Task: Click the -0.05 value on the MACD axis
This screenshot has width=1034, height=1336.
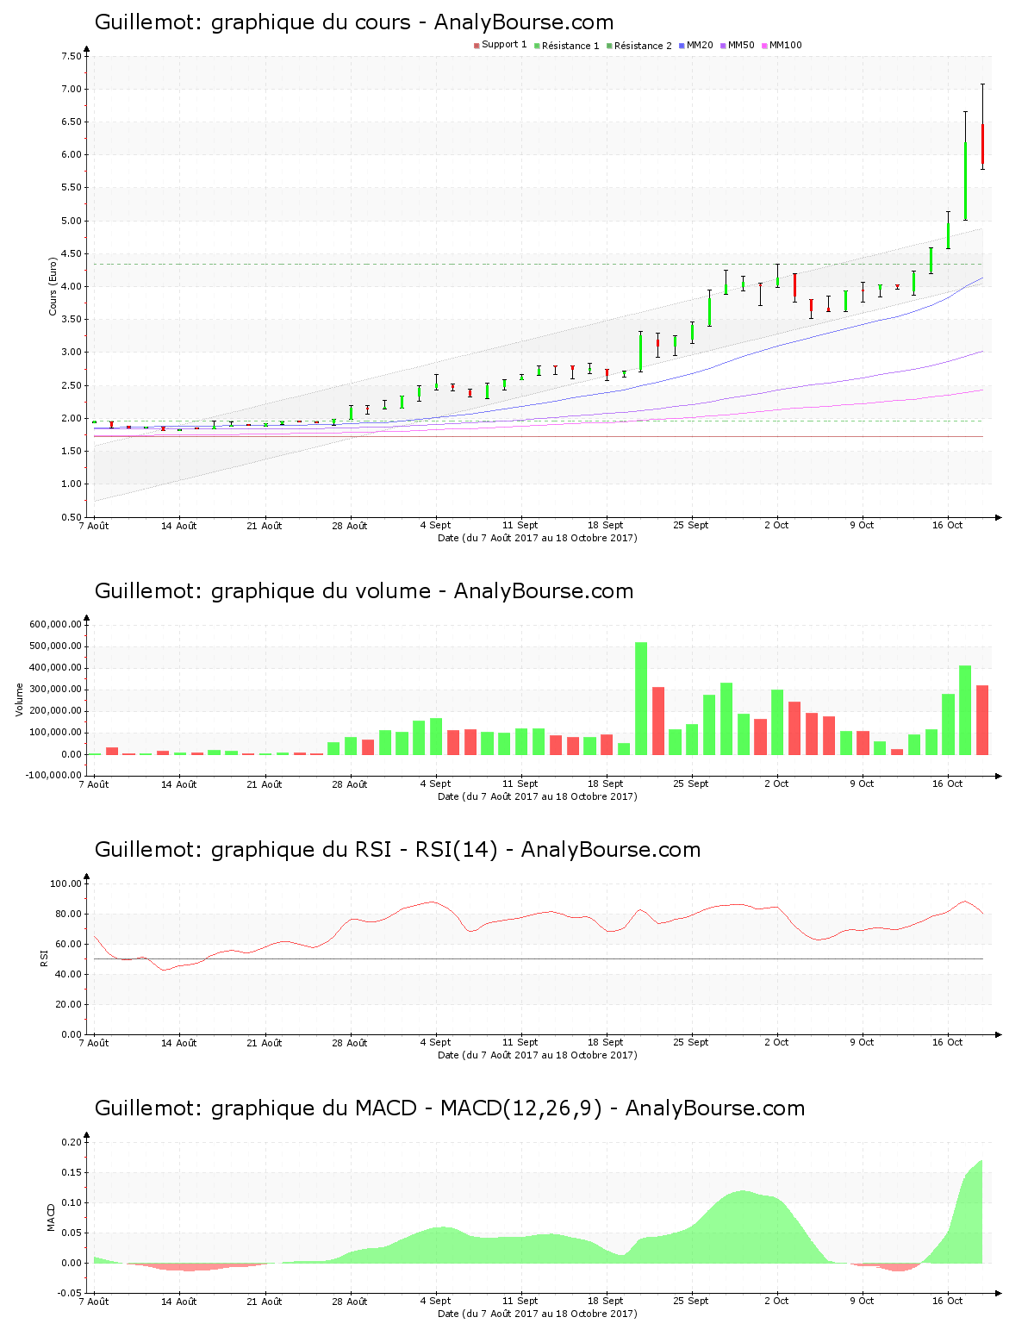Action: [x=69, y=1293]
